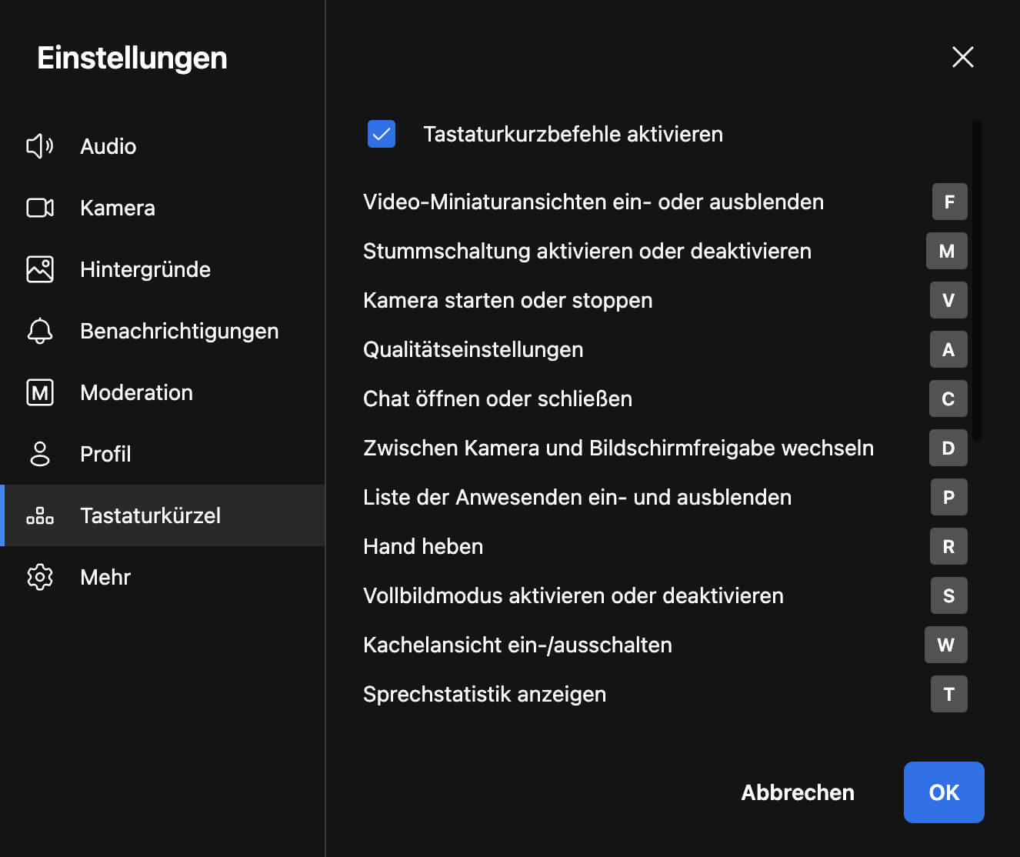Click the F key badge for Video-Miniaturansichten

[x=949, y=202]
